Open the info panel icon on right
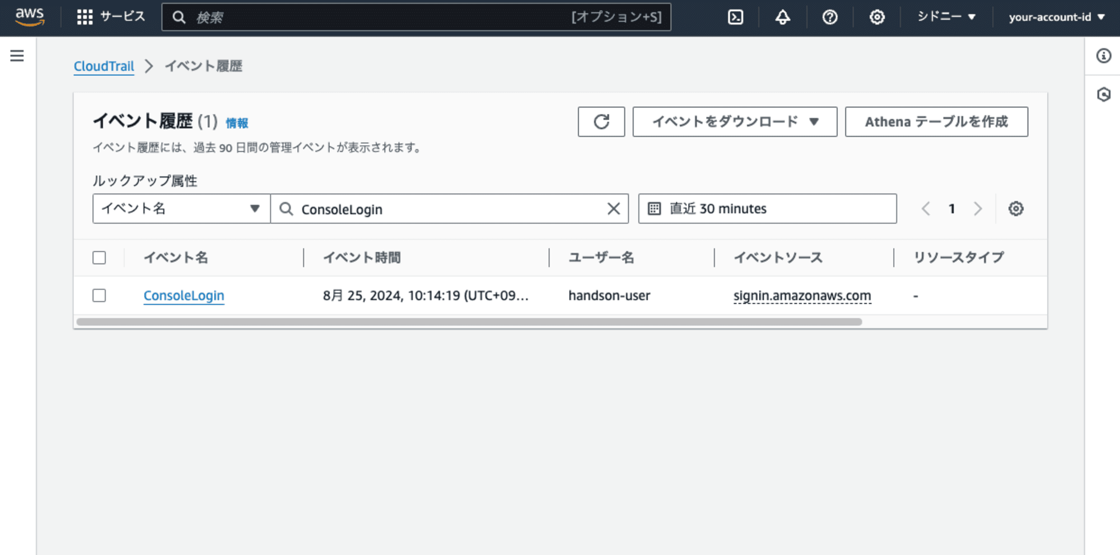 1103,55
